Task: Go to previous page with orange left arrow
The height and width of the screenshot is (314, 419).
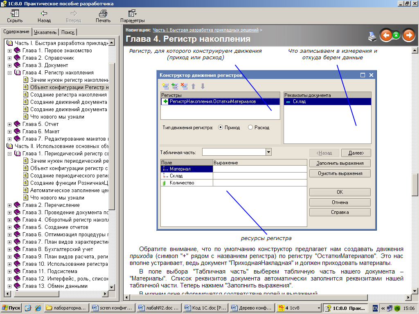Action: pyautogui.click(x=386, y=36)
